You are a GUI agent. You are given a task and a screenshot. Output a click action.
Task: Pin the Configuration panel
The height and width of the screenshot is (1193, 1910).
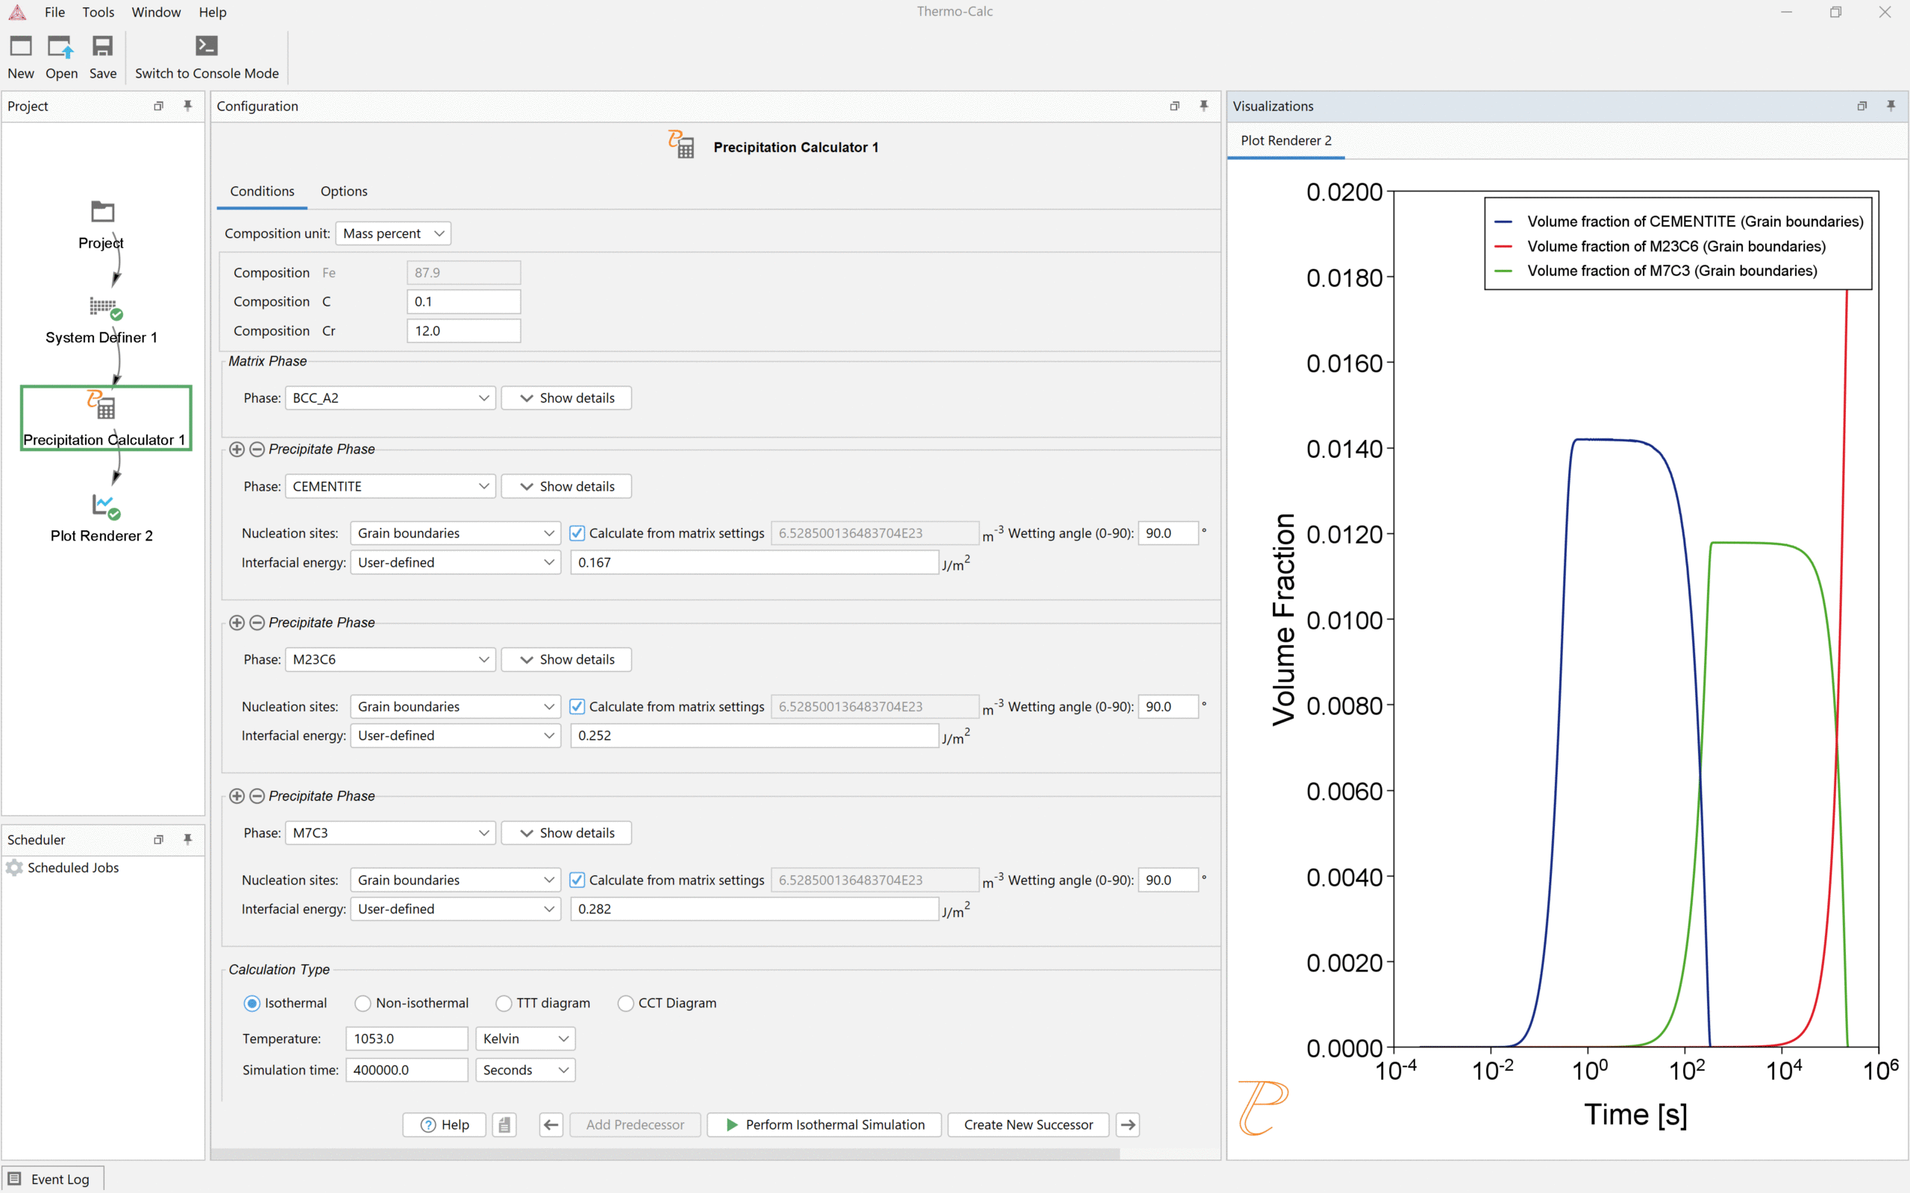click(1203, 106)
